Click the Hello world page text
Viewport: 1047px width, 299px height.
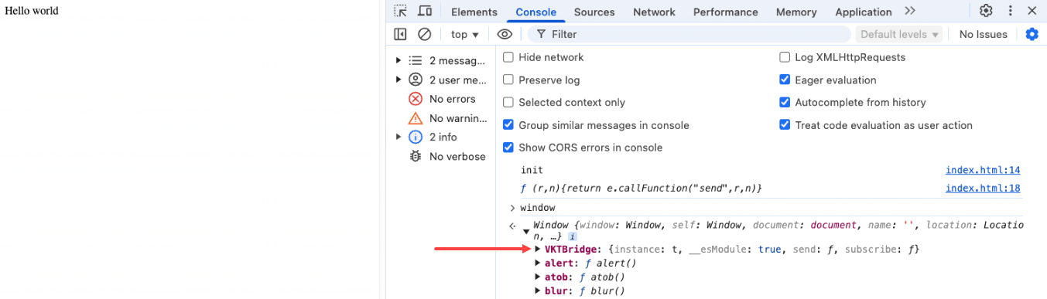(32, 11)
